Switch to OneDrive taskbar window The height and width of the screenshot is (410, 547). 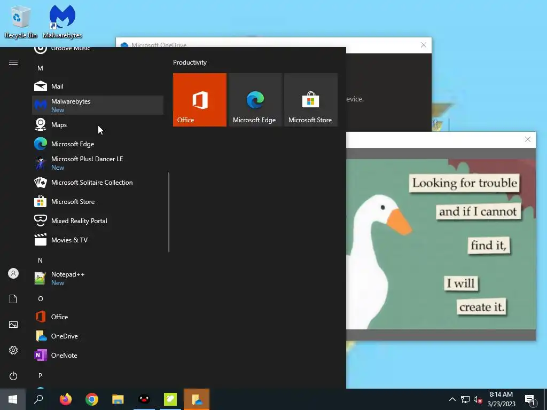[x=197, y=399]
